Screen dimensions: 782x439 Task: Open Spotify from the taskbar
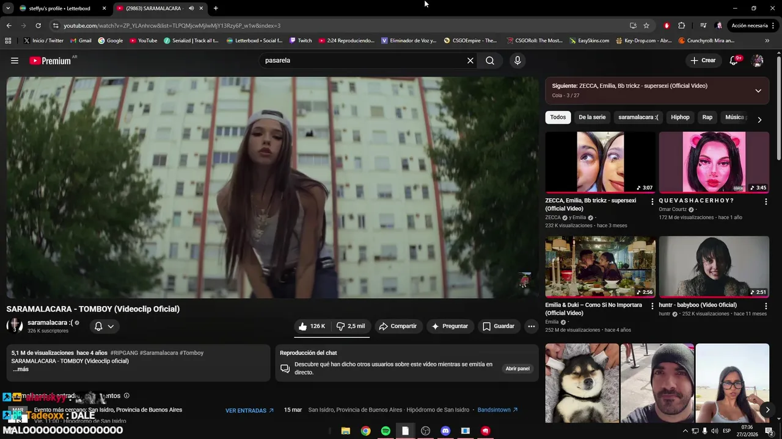click(386, 431)
